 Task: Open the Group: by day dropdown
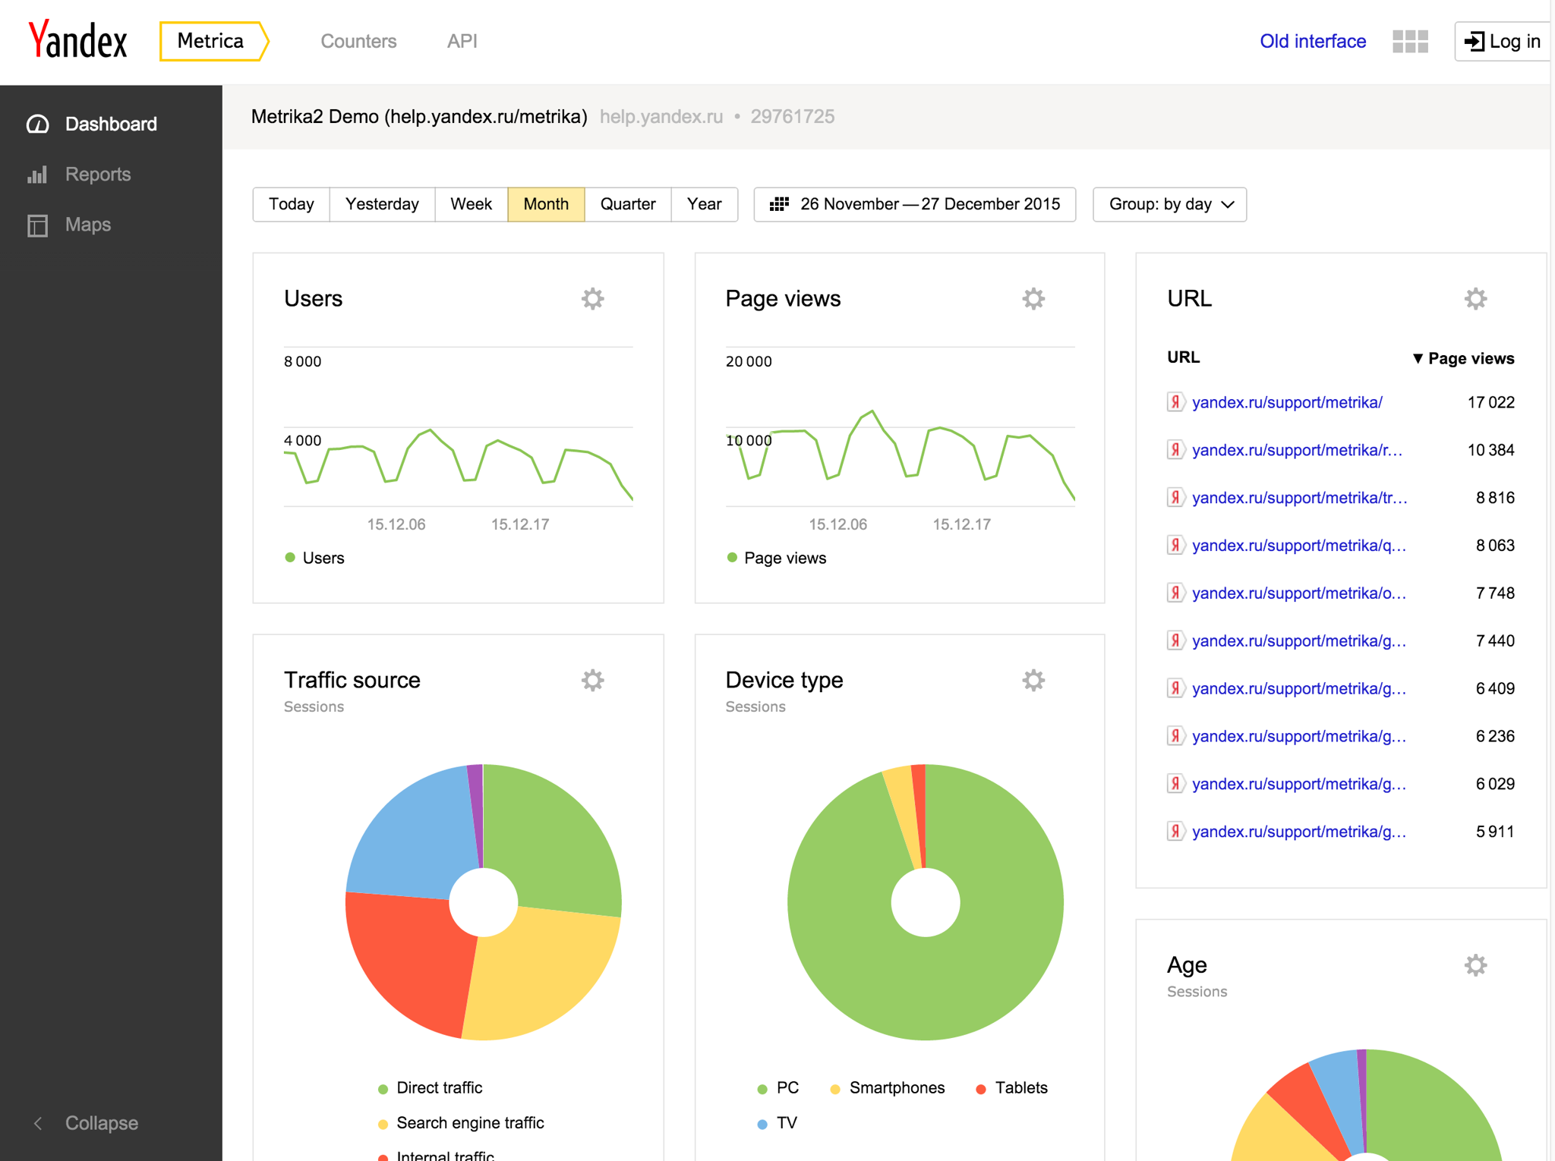tap(1169, 204)
